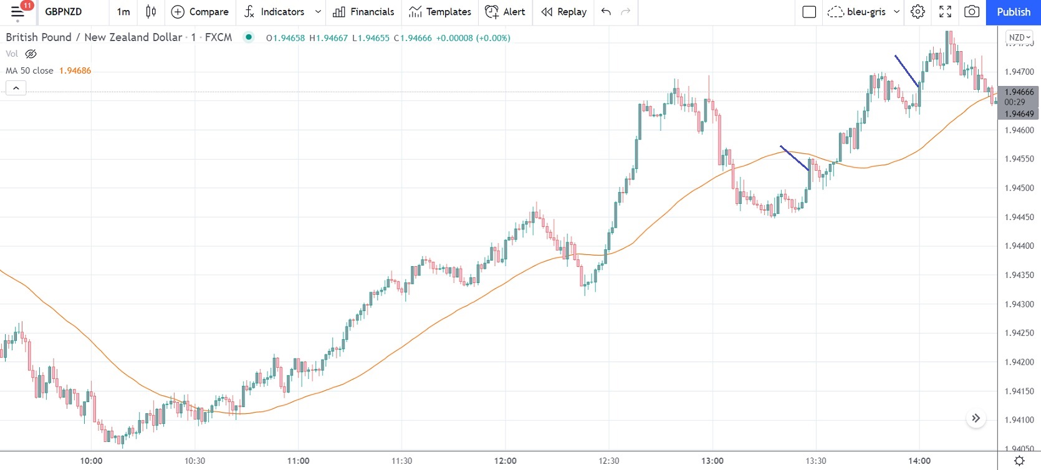The height and width of the screenshot is (470, 1041).
Task: Open the candlestick chart style selector
Action: click(151, 11)
